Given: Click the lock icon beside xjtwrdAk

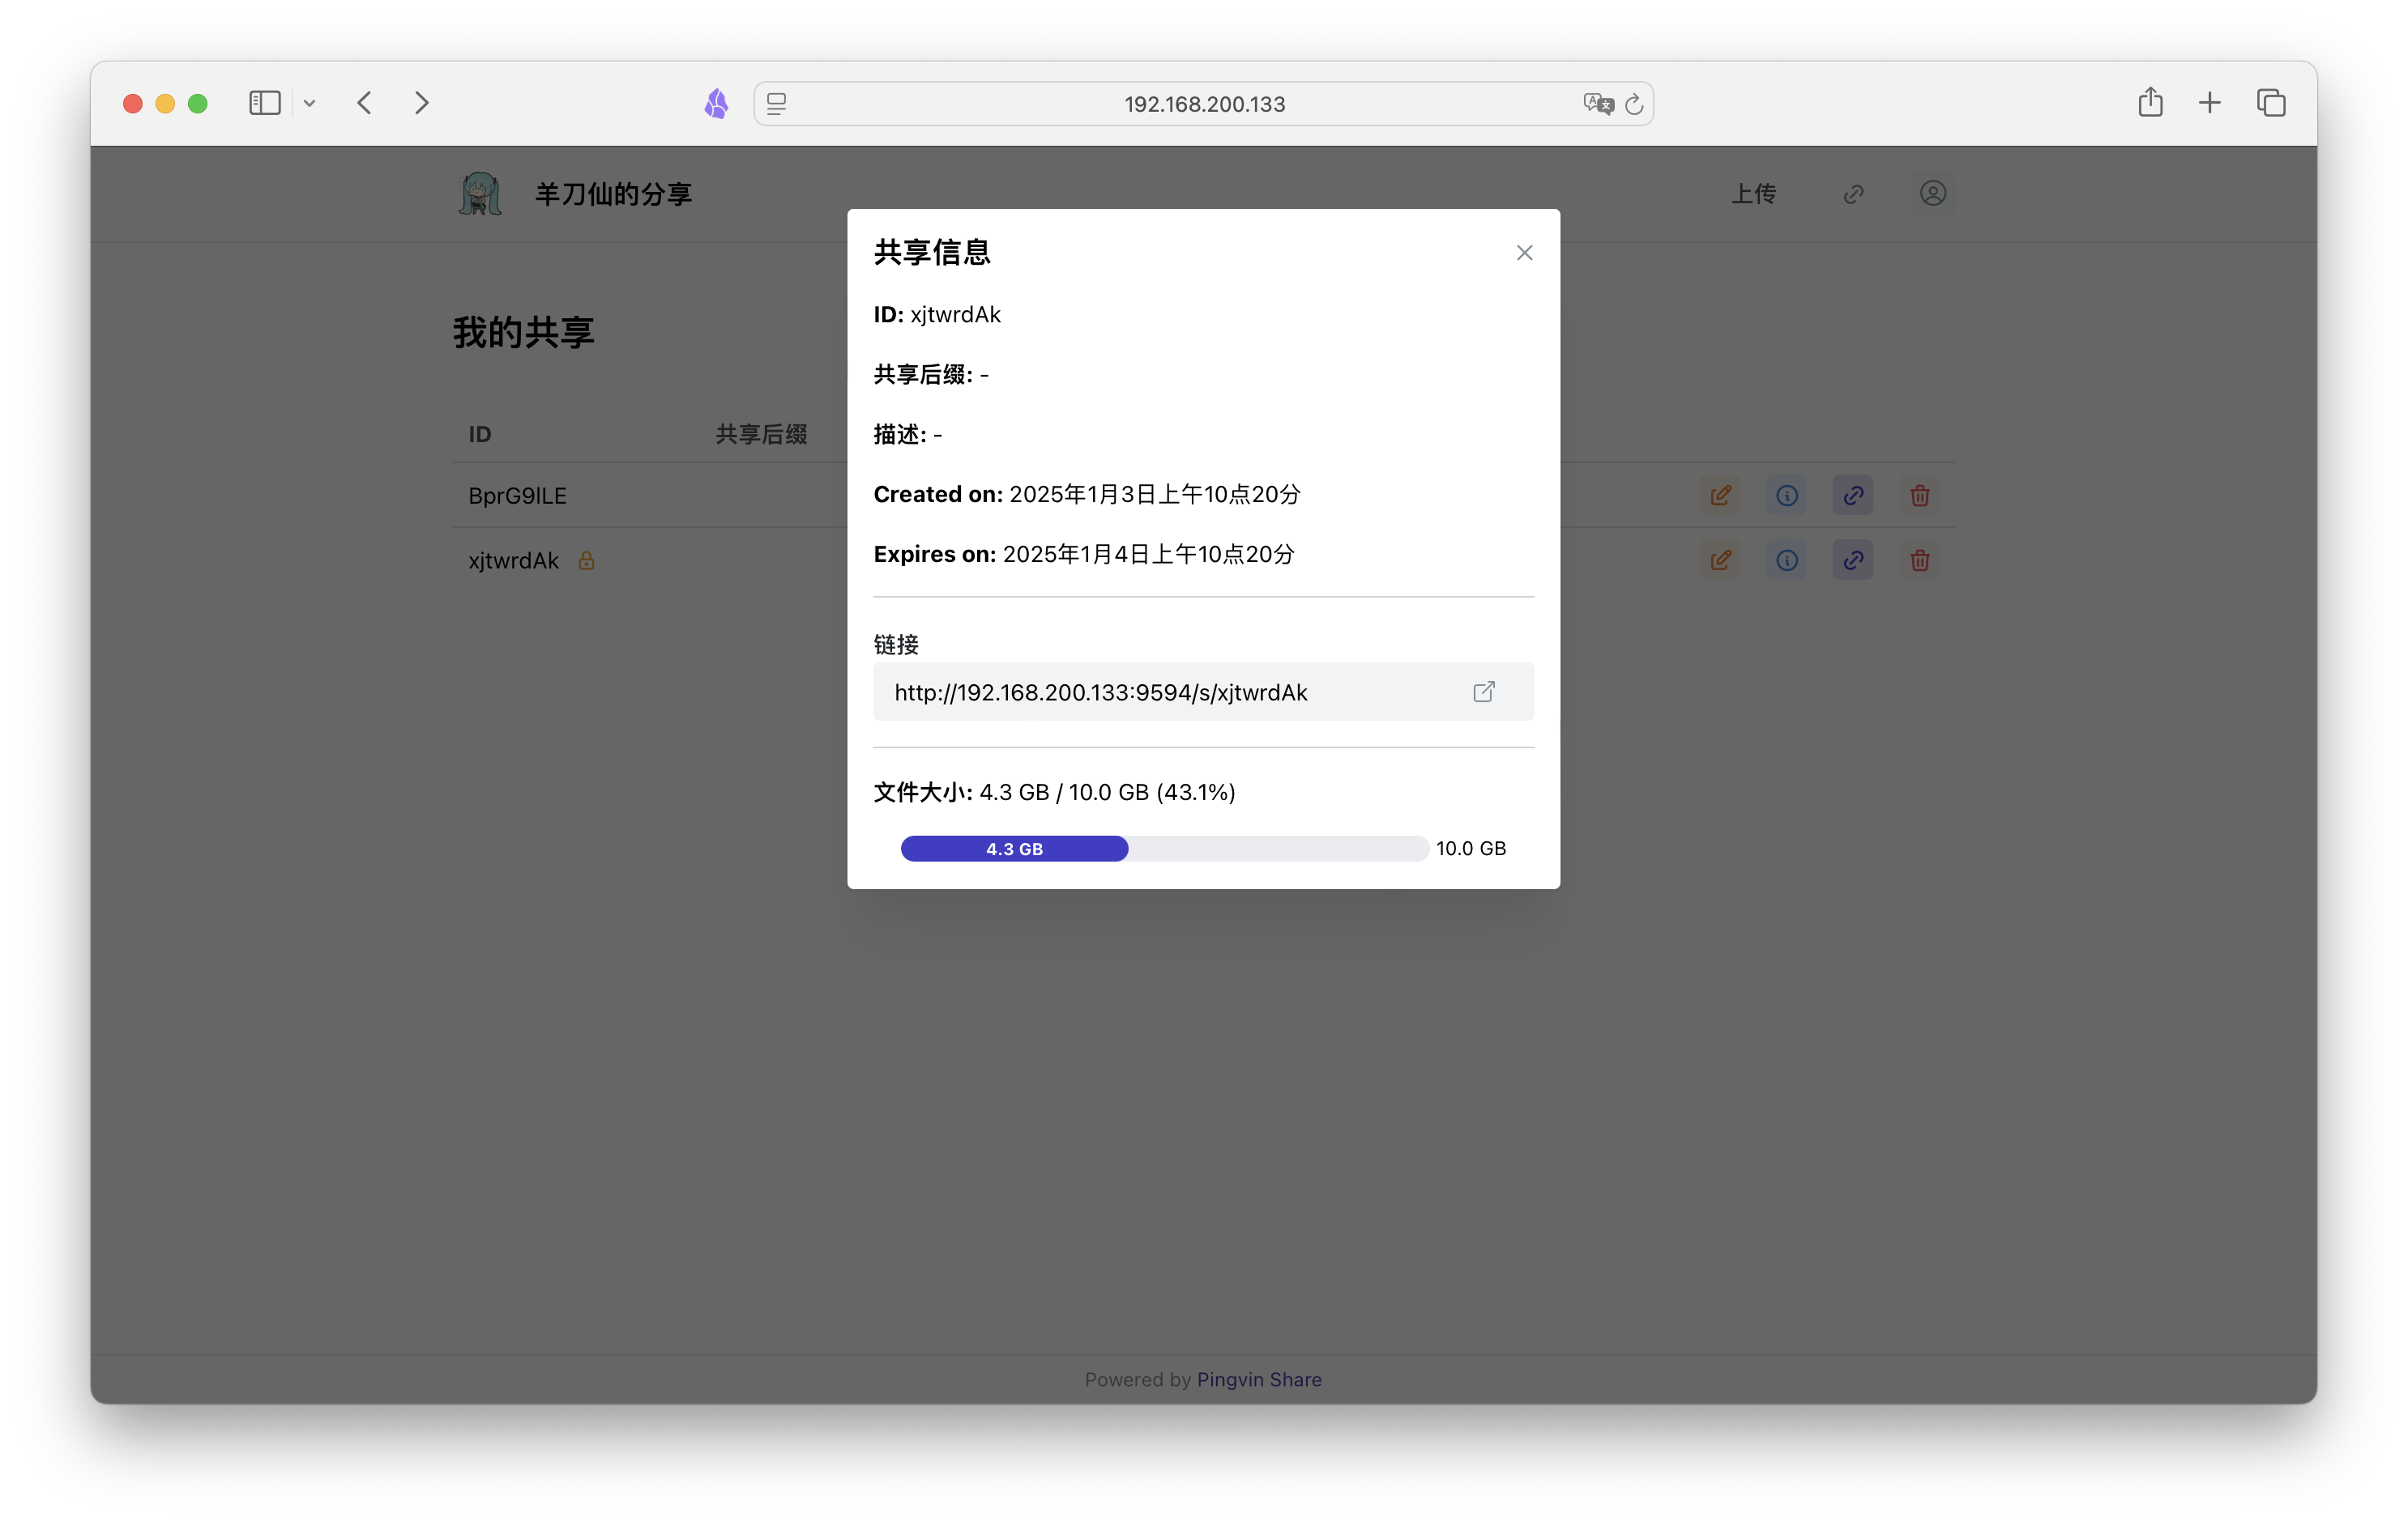Looking at the screenshot, I should (x=586, y=560).
